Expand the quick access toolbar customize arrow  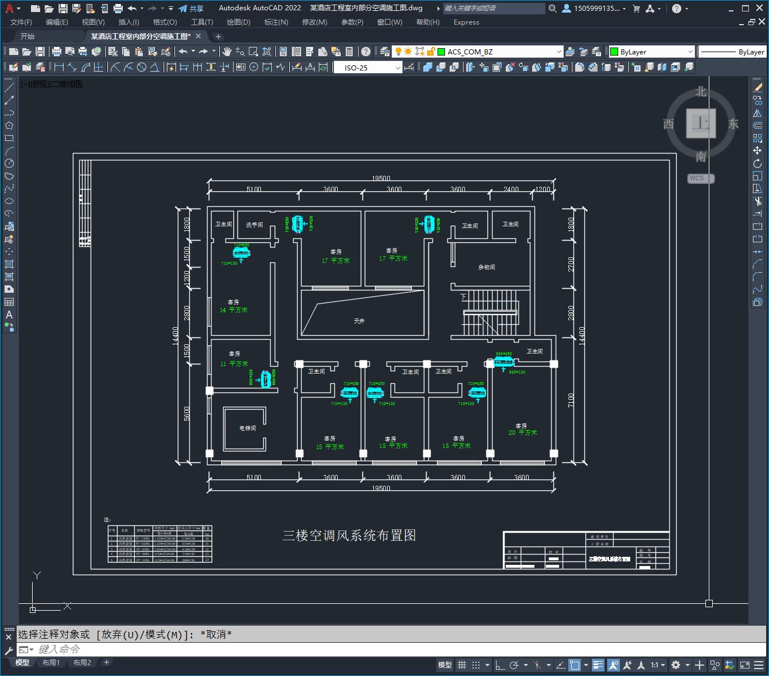171,9
